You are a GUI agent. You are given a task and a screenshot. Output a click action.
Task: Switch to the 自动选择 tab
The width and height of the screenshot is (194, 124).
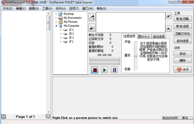159,36
